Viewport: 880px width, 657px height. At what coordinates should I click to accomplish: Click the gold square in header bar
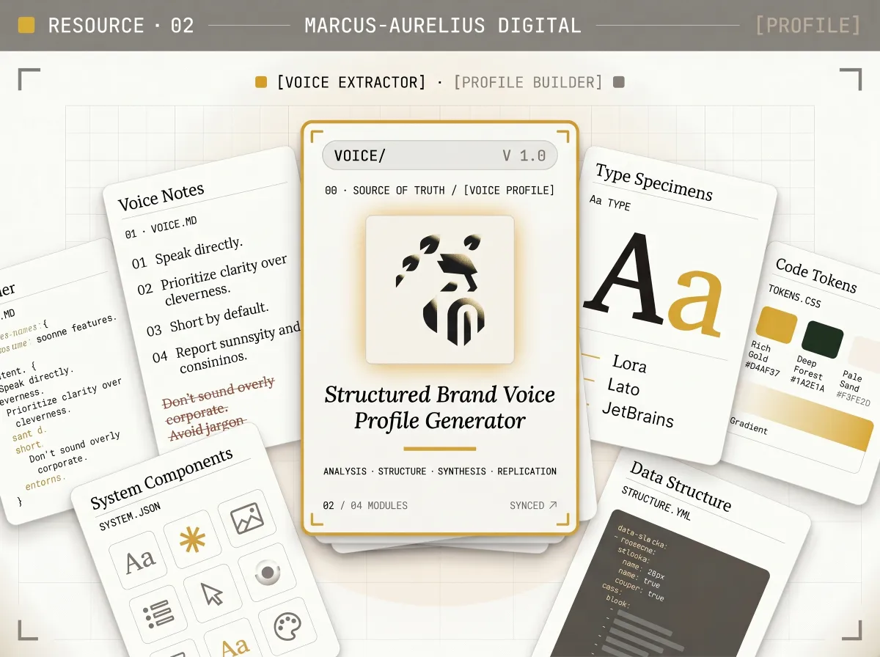[x=26, y=26]
